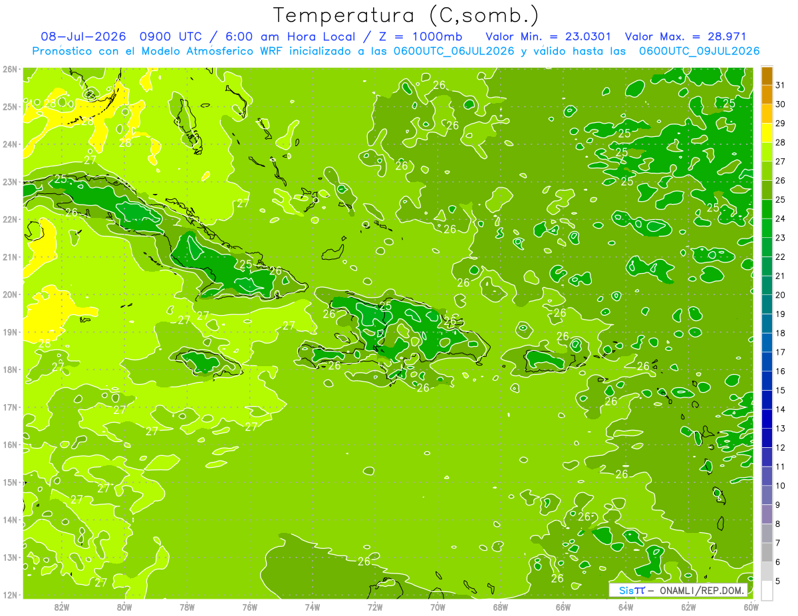Click the purple swatch between 9 and 10
The image size is (798, 616).
point(767,494)
